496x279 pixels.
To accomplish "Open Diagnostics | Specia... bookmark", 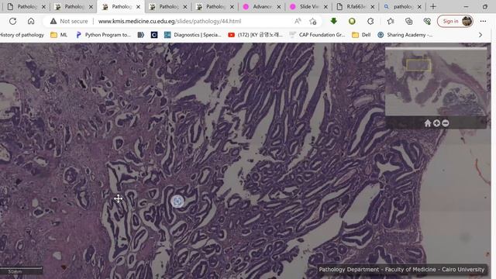I will pos(193,35).
